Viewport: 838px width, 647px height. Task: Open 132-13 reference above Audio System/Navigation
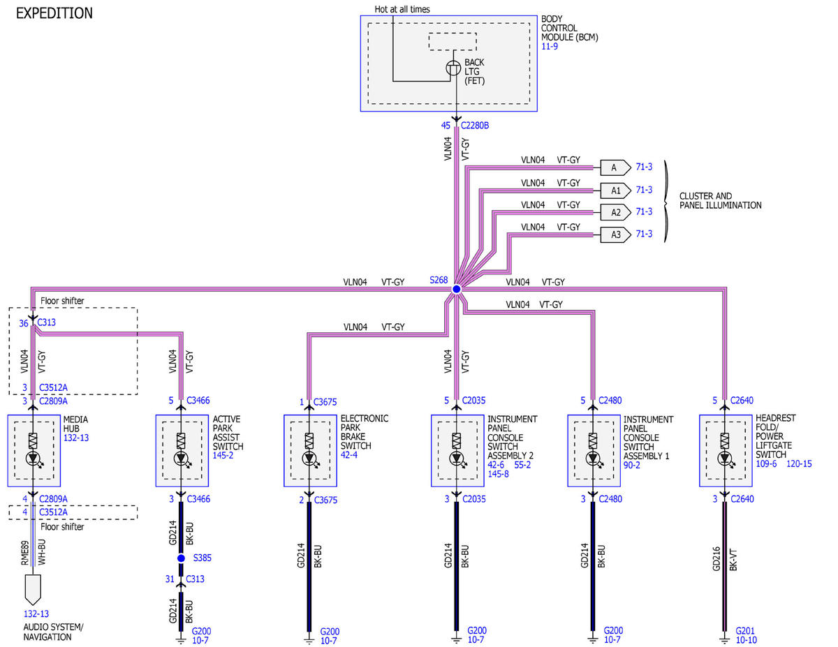(x=36, y=614)
